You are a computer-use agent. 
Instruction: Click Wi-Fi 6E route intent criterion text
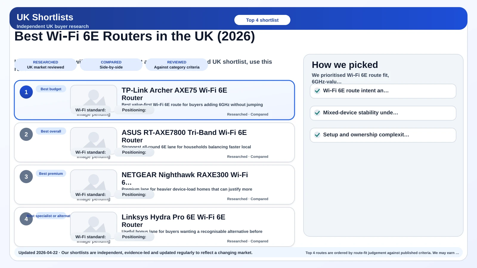click(x=356, y=91)
